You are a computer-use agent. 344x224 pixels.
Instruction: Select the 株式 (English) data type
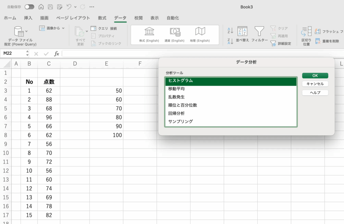pyautogui.click(x=149, y=35)
